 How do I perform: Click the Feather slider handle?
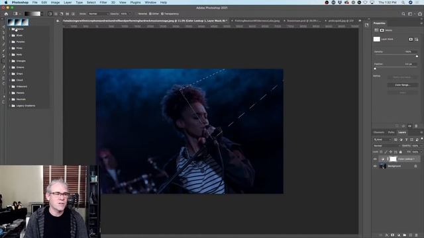click(x=375, y=69)
